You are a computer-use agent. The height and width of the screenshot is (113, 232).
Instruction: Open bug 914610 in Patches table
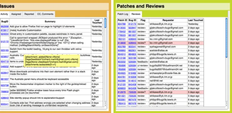(x=132, y=81)
